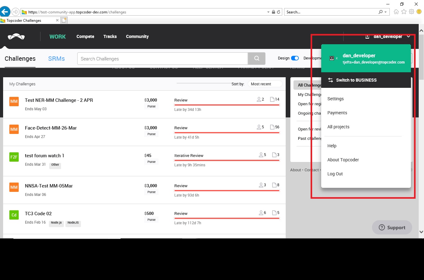Click registrants icon for Face-Detect-MM-26-Mar

click(x=259, y=127)
